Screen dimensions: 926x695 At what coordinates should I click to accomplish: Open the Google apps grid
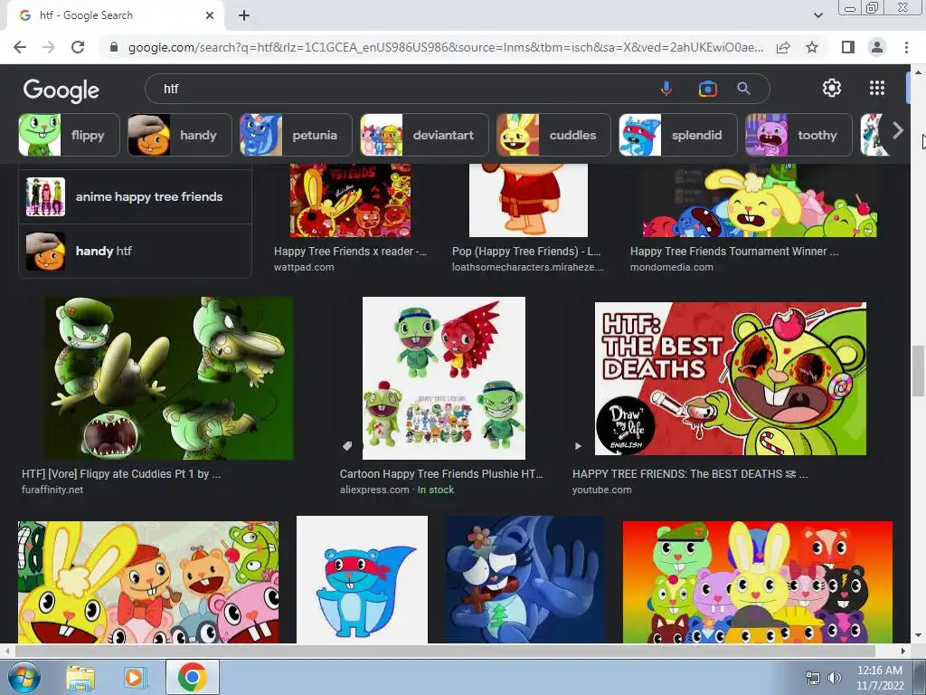(x=877, y=88)
